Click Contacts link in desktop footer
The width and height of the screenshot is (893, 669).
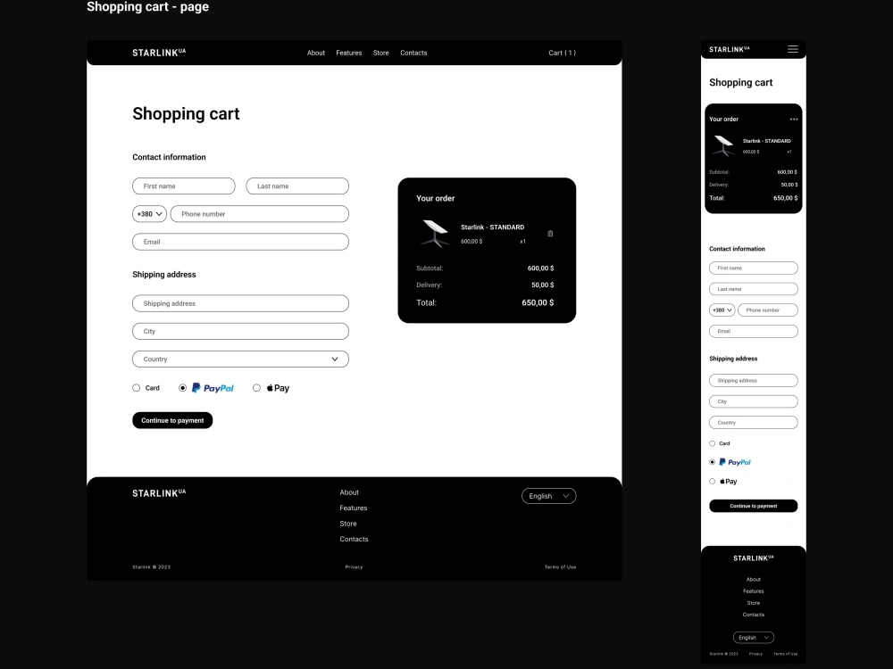point(354,540)
